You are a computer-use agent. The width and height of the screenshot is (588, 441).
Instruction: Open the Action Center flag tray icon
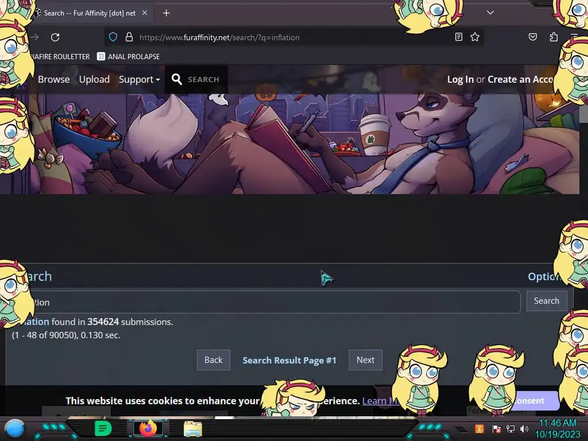click(x=497, y=428)
